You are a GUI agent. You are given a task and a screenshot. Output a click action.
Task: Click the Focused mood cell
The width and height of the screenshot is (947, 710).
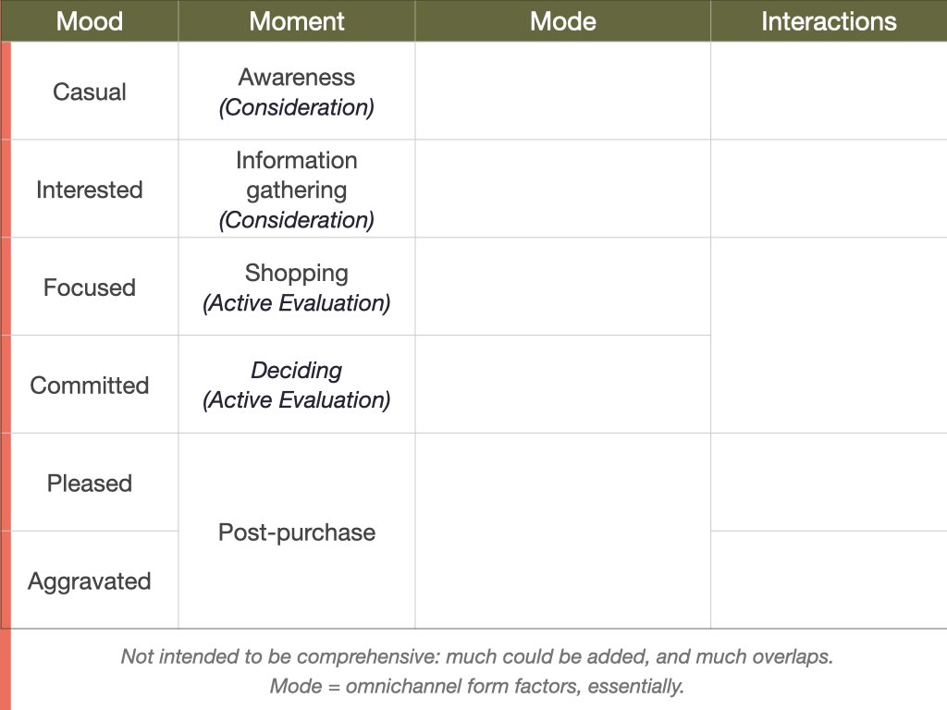90,287
